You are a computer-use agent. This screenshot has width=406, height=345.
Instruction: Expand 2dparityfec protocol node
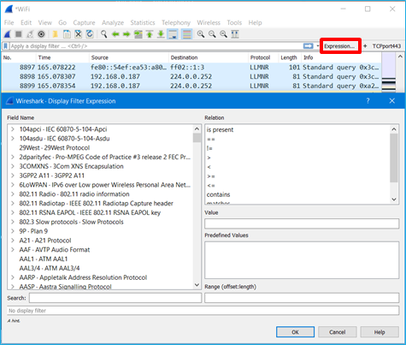[13, 157]
